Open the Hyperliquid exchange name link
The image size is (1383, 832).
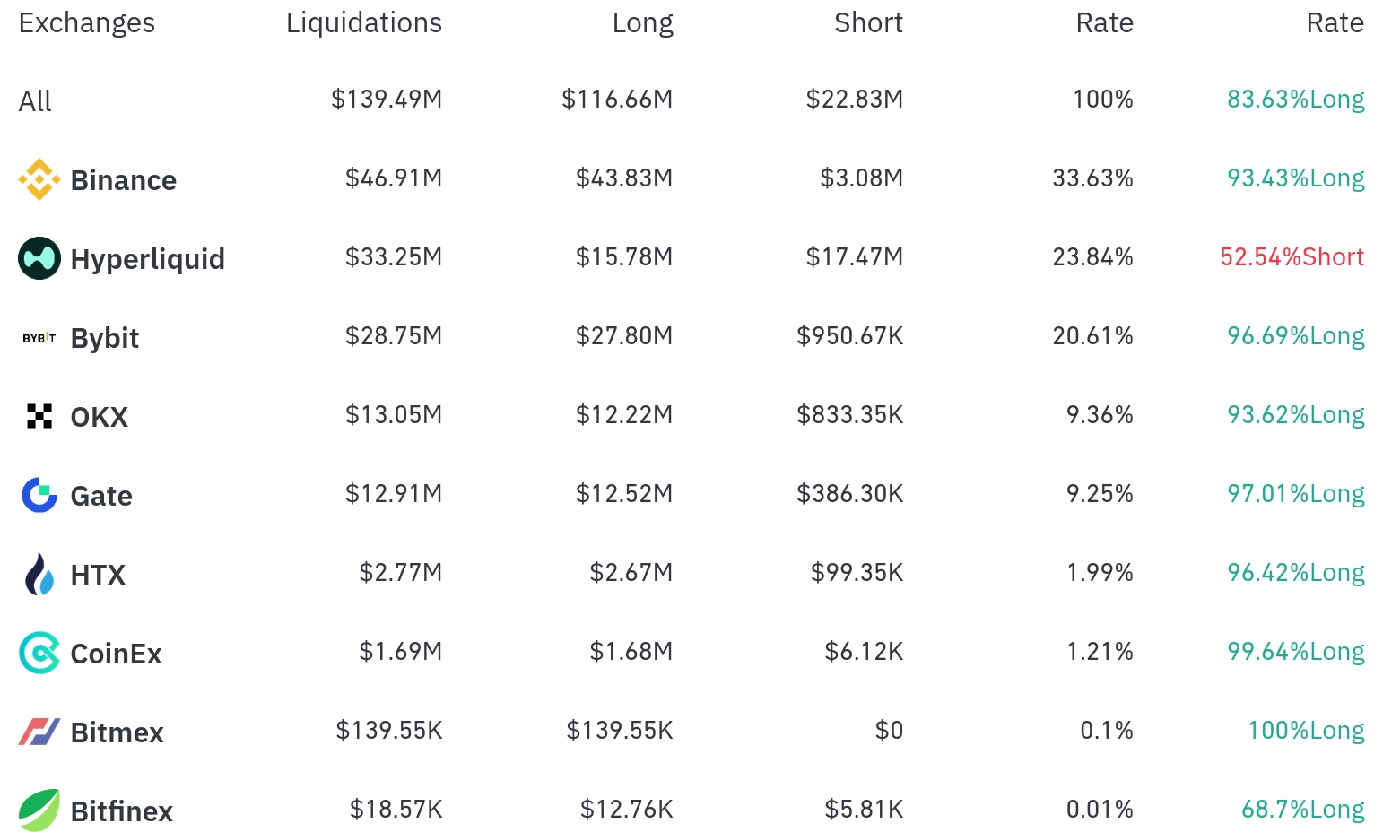147,259
